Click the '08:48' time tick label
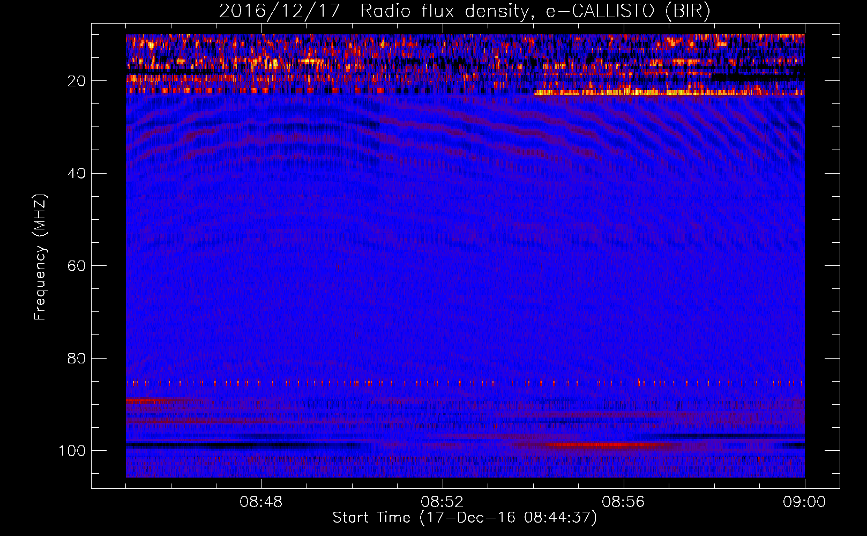 [261, 502]
